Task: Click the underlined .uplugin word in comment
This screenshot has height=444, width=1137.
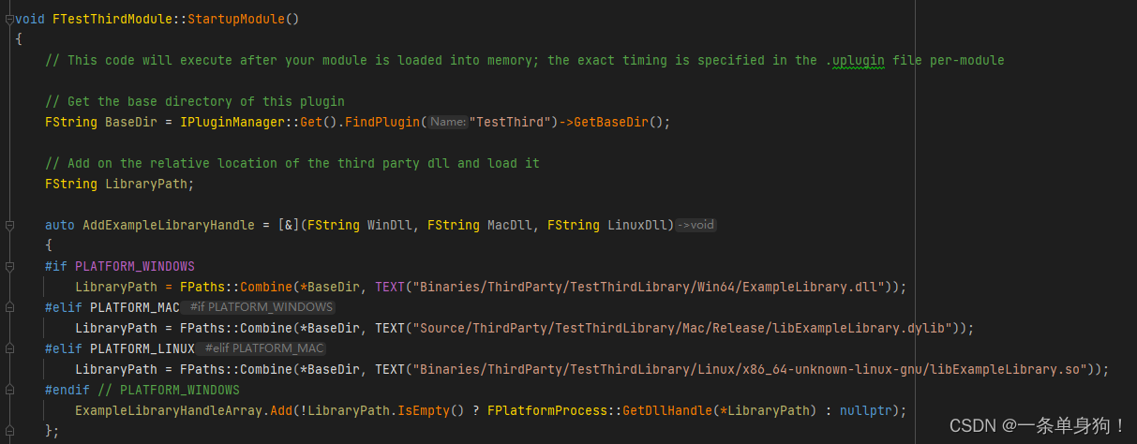Action: coord(856,60)
